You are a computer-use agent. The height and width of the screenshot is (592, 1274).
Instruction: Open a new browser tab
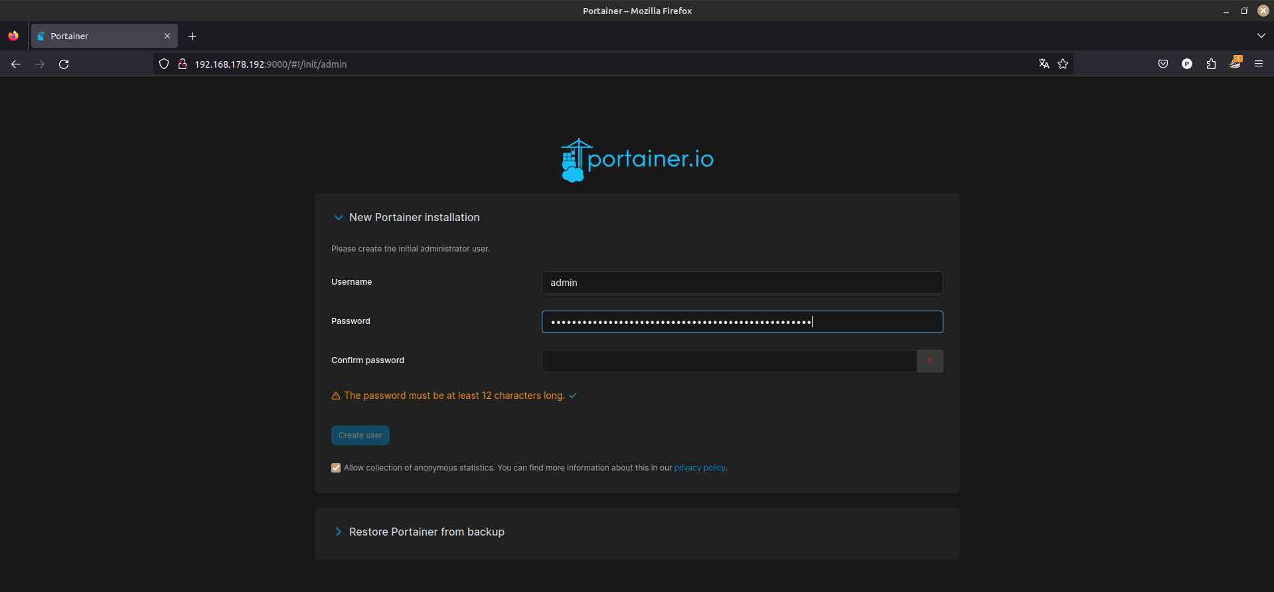[x=193, y=36]
